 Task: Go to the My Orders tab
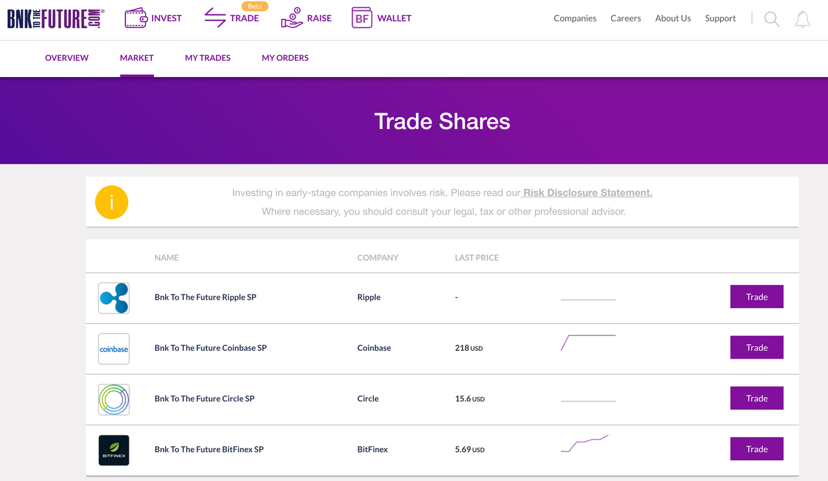click(x=285, y=58)
